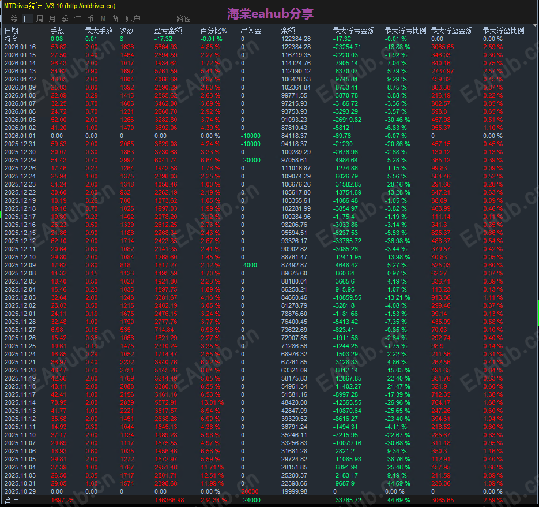Click profit value 5761.59
539x507 pixels.
coord(166,71)
